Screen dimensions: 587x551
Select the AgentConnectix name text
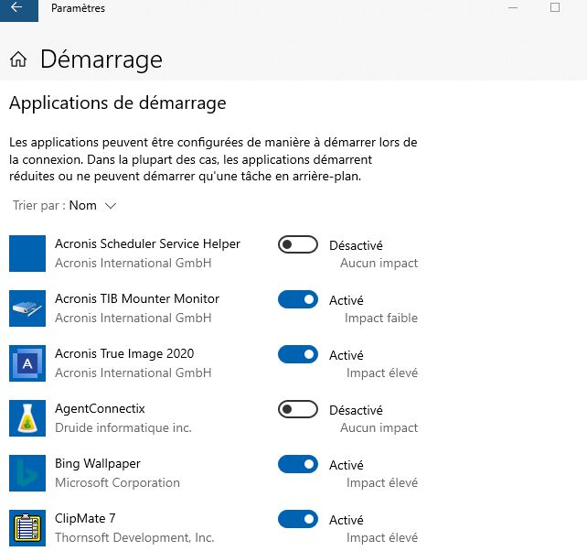click(100, 408)
